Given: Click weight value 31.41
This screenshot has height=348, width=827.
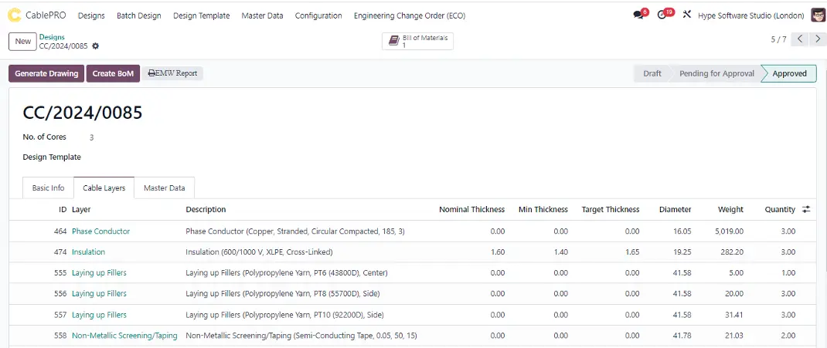Looking at the screenshot, I should (734, 315).
